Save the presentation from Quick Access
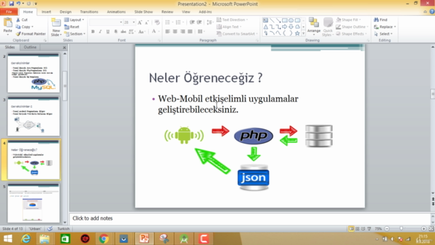435x245 pixels. (x=12, y=3)
